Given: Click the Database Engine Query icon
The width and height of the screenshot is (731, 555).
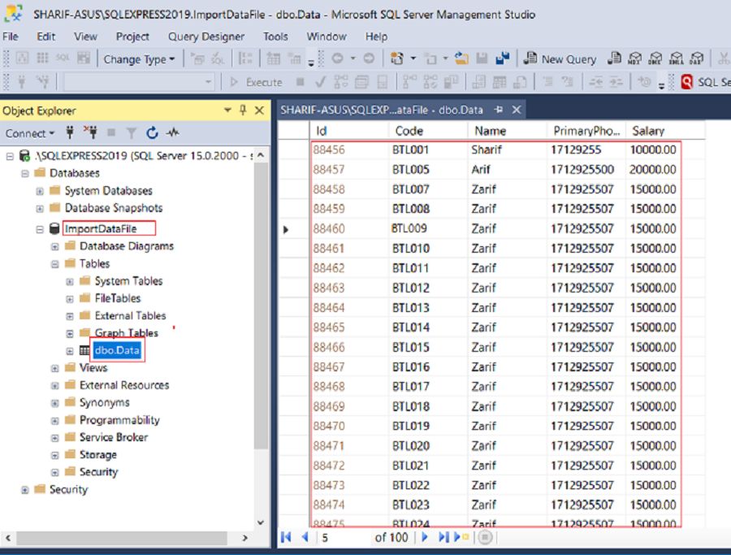Looking at the screenshot, I should (x=615, y=59).
